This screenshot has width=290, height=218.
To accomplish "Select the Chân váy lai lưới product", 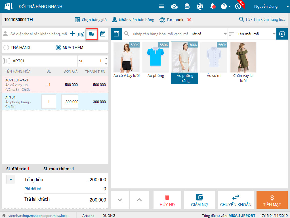I will tap(243, 62).
